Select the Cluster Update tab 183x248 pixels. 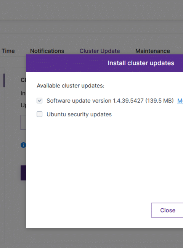tap(100, 51)
